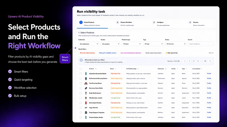The image size is (227, 127).
Task: Click Recovery Foam Roller product icon
Action: pos(86,88)
